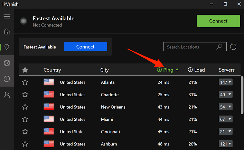Click the 43 ms ping value
This screenshot has width=244, height=150.
point(163,107)
